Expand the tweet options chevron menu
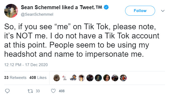 [163, 11]
